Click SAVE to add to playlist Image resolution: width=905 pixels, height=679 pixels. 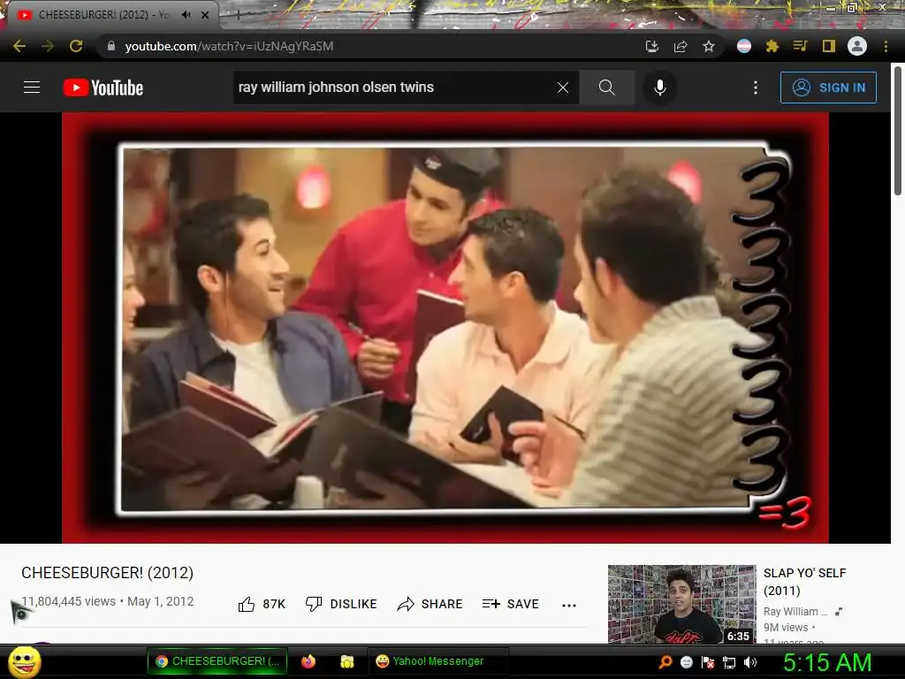pyautogui.click(x=511, y=604)
